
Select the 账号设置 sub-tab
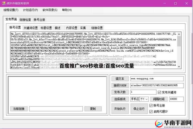pos(15,28)
